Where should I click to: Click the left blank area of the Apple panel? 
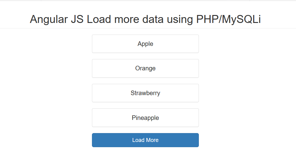tap(113, 44)
